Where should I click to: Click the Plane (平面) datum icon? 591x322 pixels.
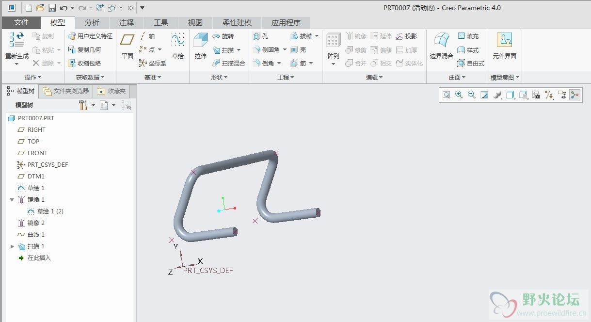click(128, 40)
